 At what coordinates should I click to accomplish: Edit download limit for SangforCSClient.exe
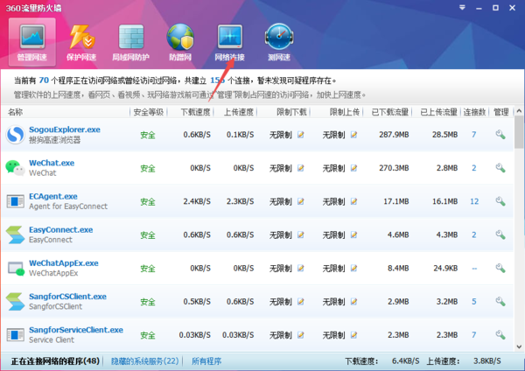301,301
